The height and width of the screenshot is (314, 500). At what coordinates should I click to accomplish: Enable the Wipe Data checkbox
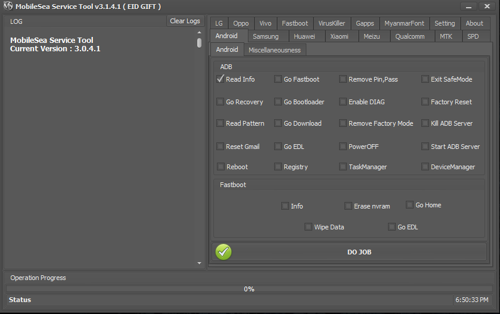[308, 226]
